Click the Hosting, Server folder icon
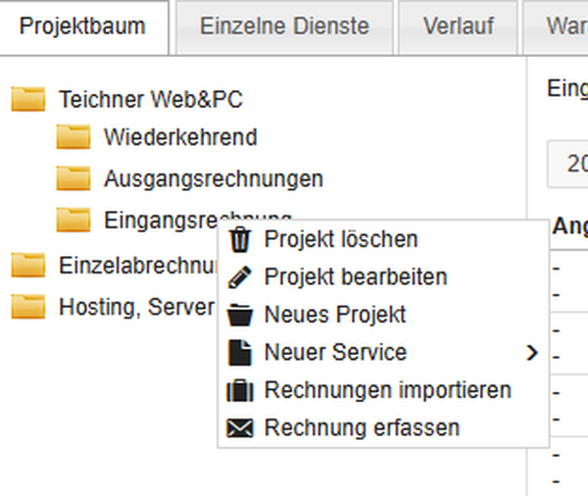 (28, 307)
